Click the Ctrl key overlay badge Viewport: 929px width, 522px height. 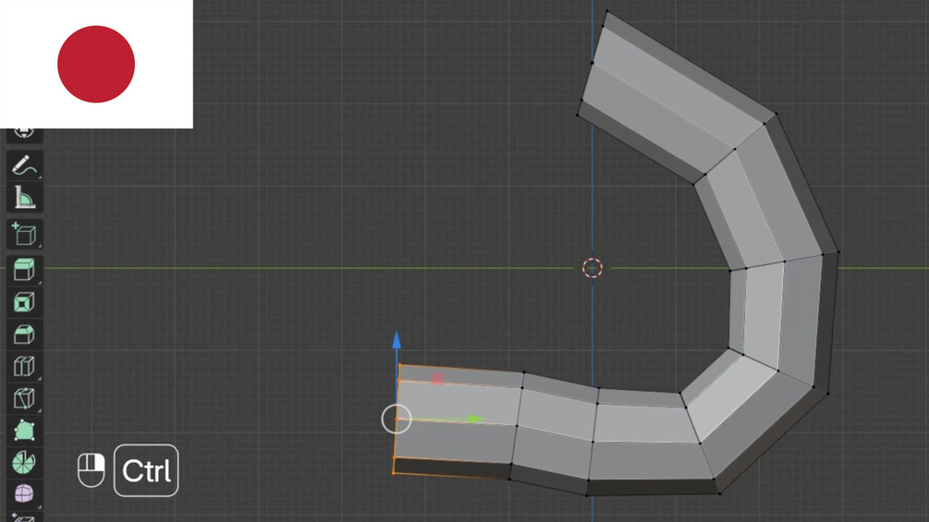tap(146, 470)
